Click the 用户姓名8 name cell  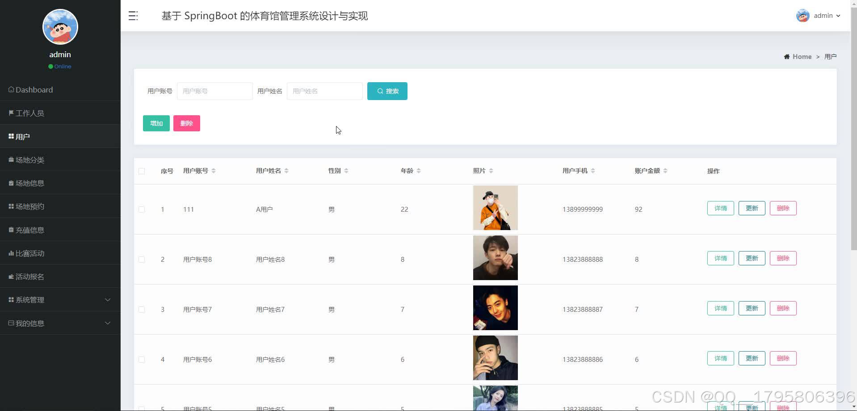[x=270, y=260]
